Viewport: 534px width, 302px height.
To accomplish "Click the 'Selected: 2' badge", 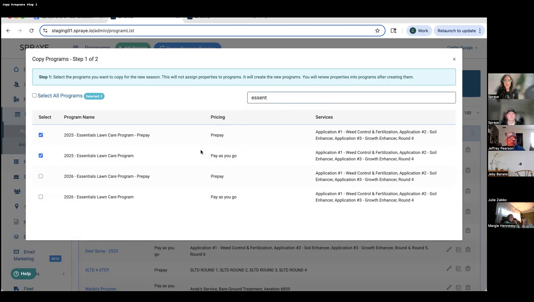I will 94,96.
